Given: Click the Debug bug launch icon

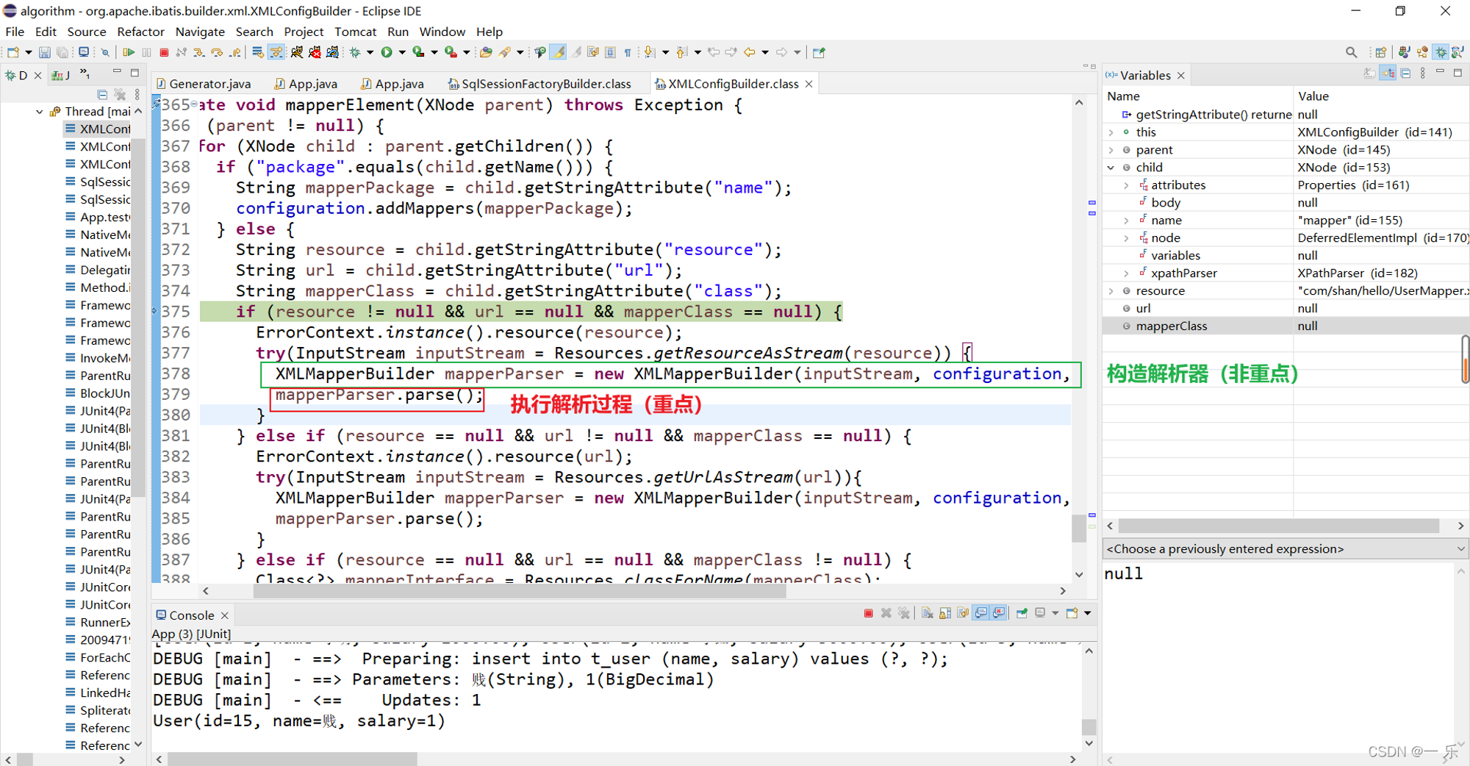Looking at the screenshot, I should [x=355, y=52].
